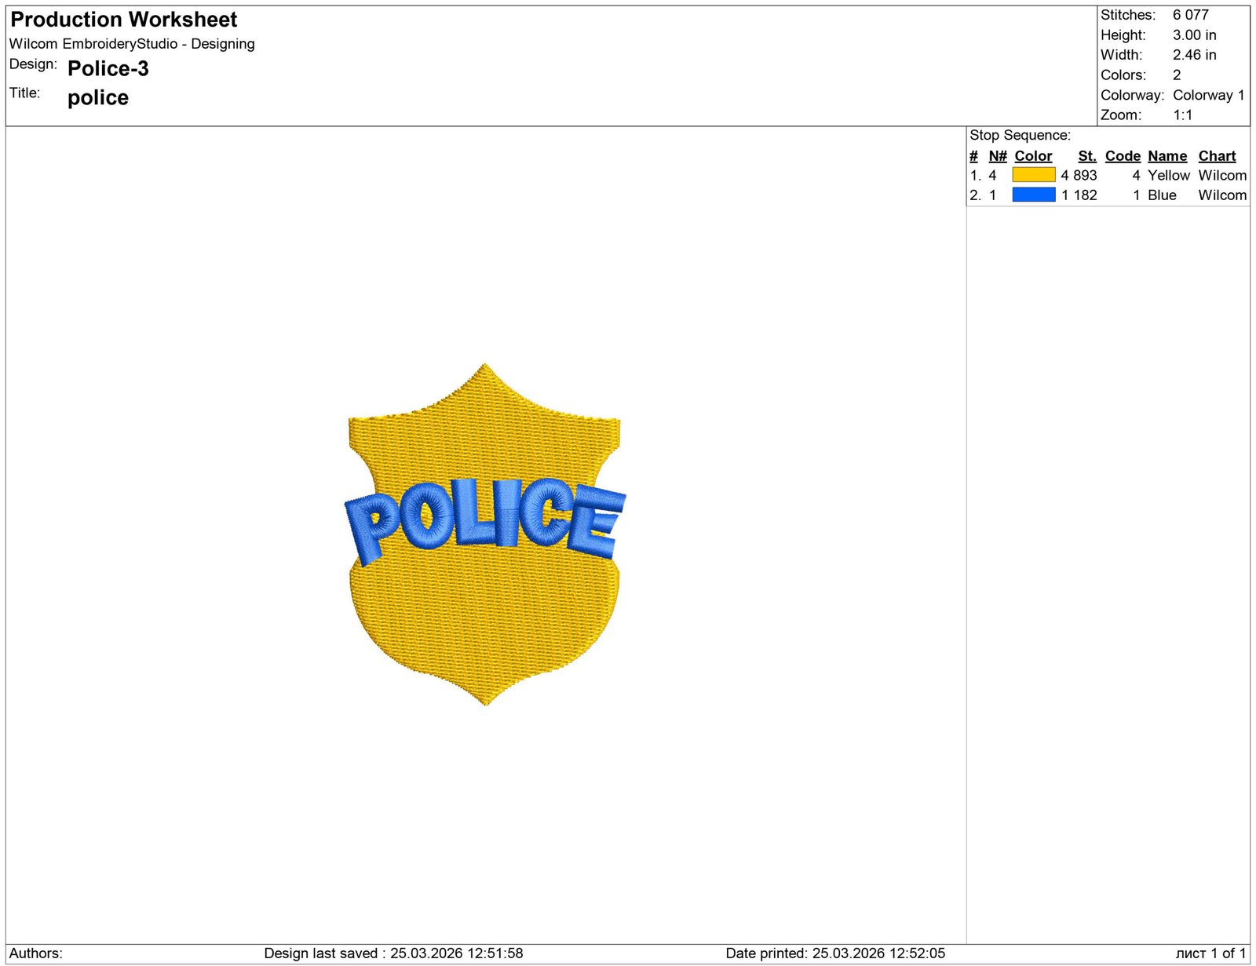Image resolution: width=1256 pixels, height=966 pixels.
Task: Click the Color column header
Action: pyautogui.click(x=1032, y=156)
